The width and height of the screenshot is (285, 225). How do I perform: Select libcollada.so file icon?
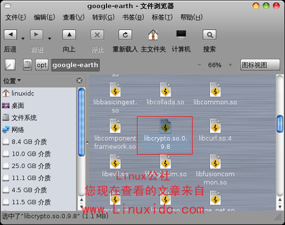(x=165, y=90)
